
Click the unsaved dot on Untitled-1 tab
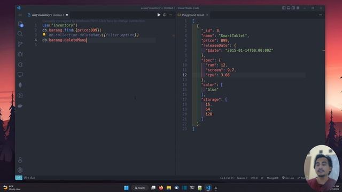pyautogui.click(x=67, y=15)
